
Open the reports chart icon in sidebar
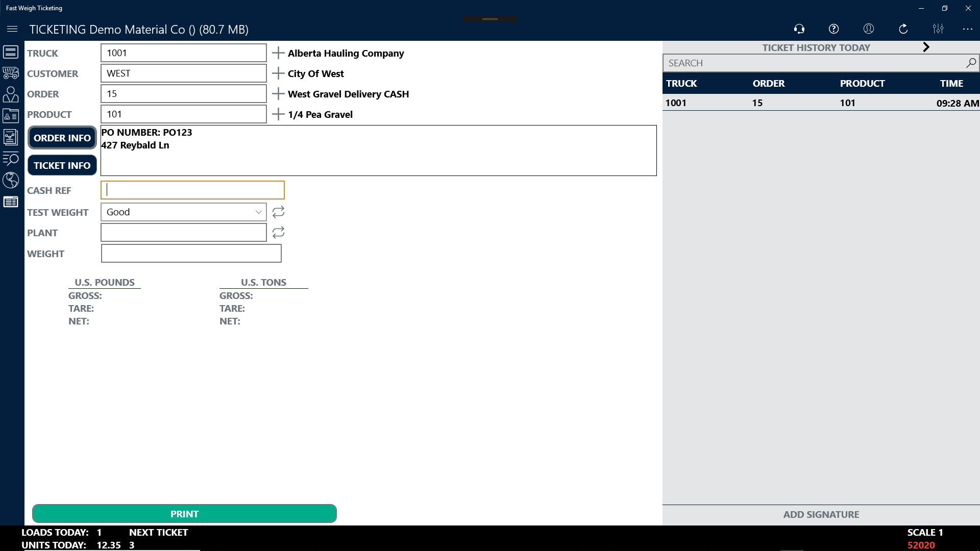click(x=11, y=137)
